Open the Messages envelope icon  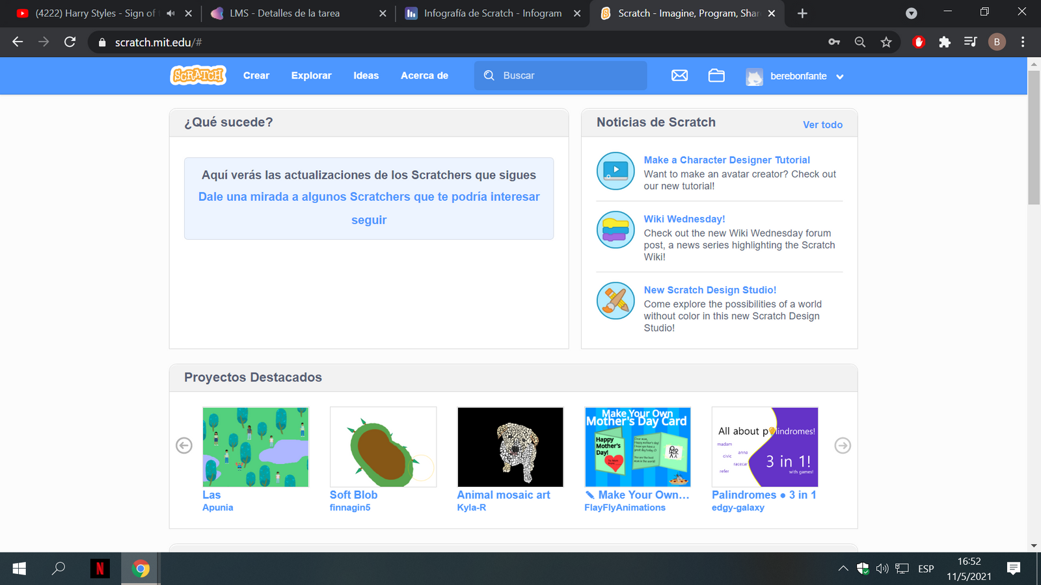click(679, 75)
